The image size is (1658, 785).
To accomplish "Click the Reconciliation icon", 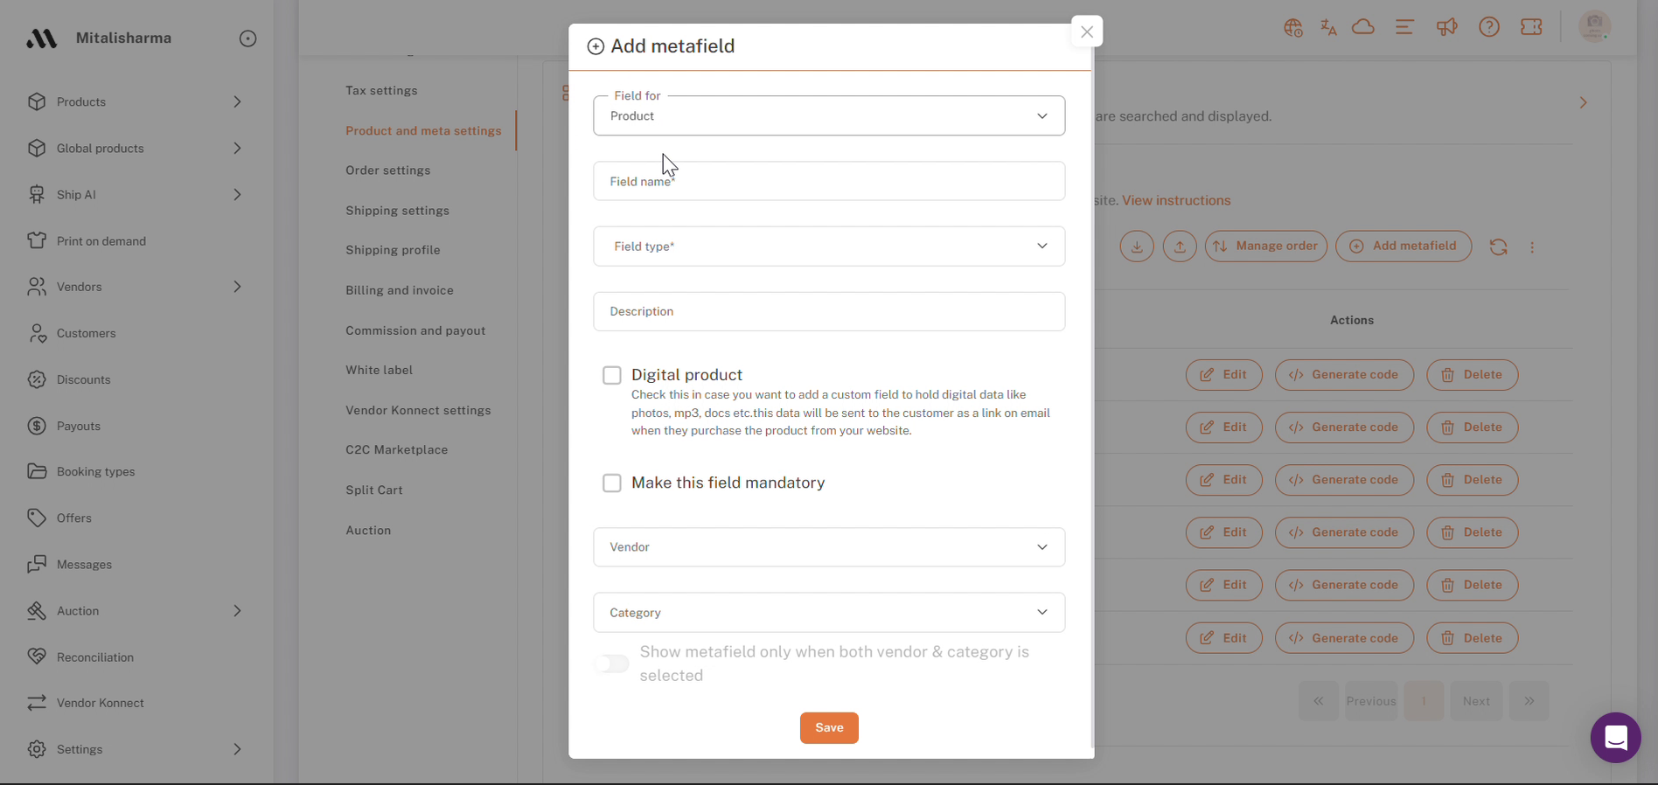I will coord(37,656).
